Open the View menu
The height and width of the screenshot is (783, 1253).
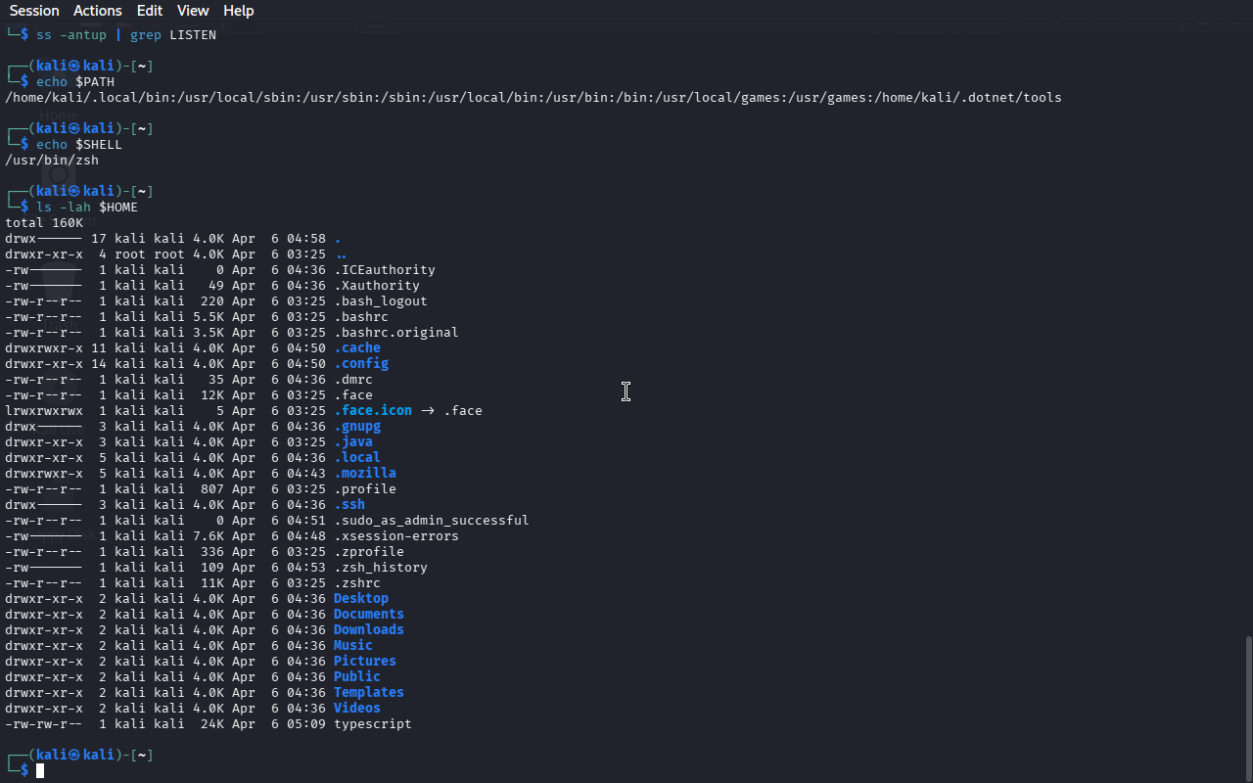pyautogui.click(x=193, y=11)
